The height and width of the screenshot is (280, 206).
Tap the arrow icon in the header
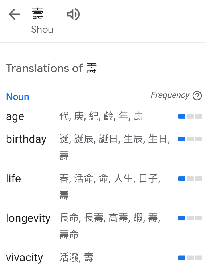click(x=14, y=14)
